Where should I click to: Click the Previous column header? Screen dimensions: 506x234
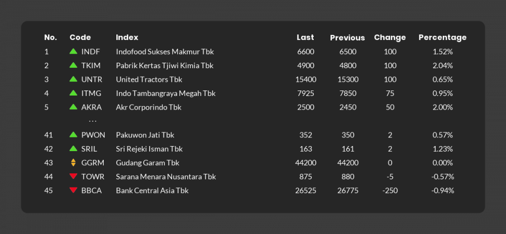(x=347, y=37)
